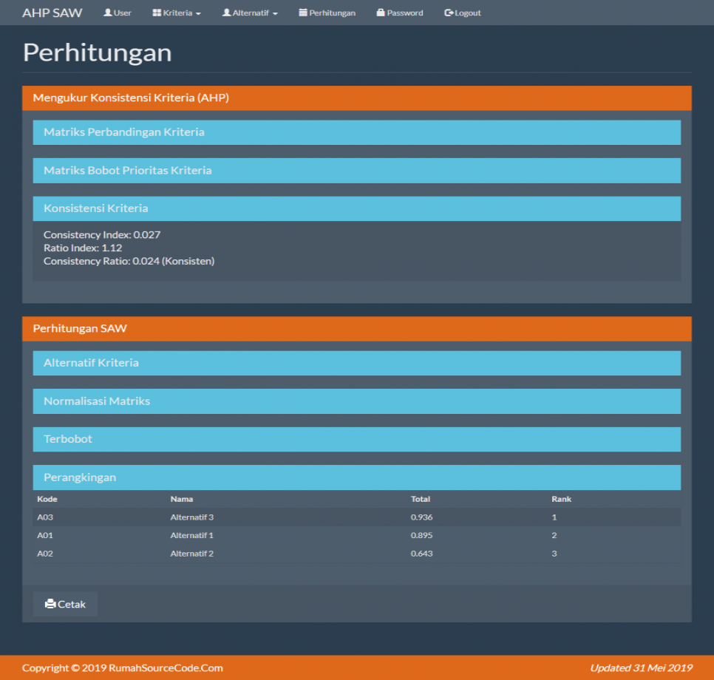The width and height of the screenshot is (714, 680).
Task: Select Perhitungan in the navigation bar
Action: pyautogui.click(x=327, y=12)
